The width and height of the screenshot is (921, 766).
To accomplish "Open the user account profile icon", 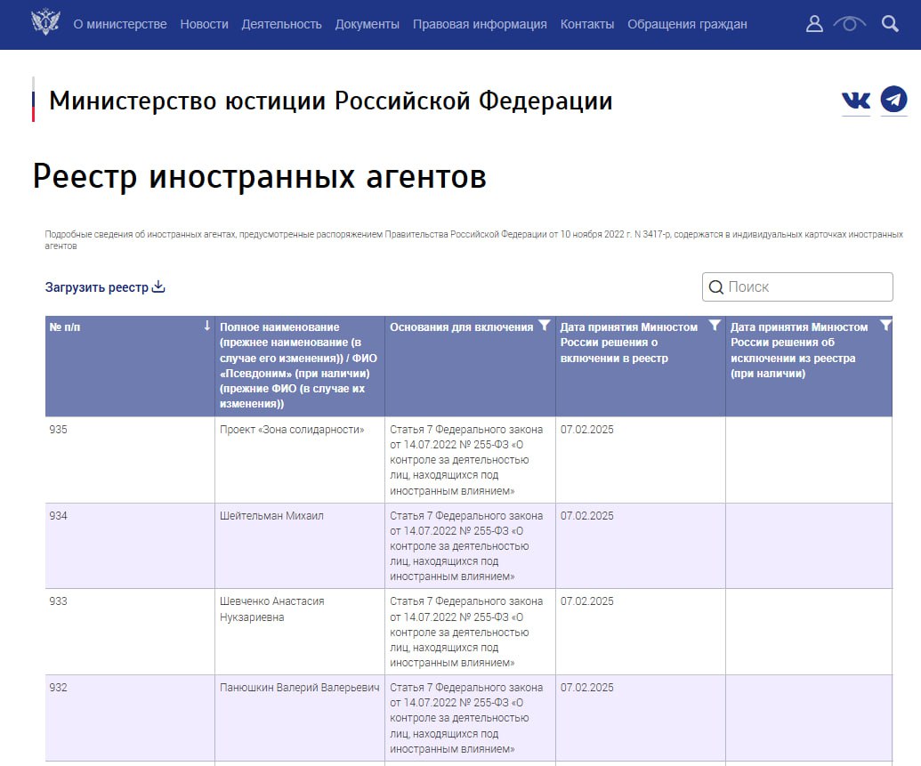I will pos(814,24).
